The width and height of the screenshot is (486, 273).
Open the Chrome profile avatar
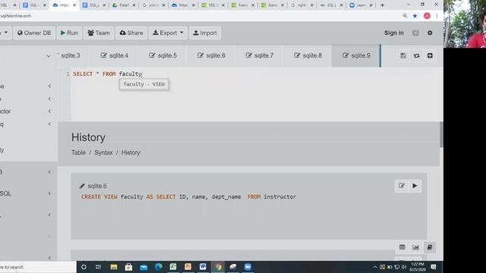pyautogui.click(x=427, y=16)
